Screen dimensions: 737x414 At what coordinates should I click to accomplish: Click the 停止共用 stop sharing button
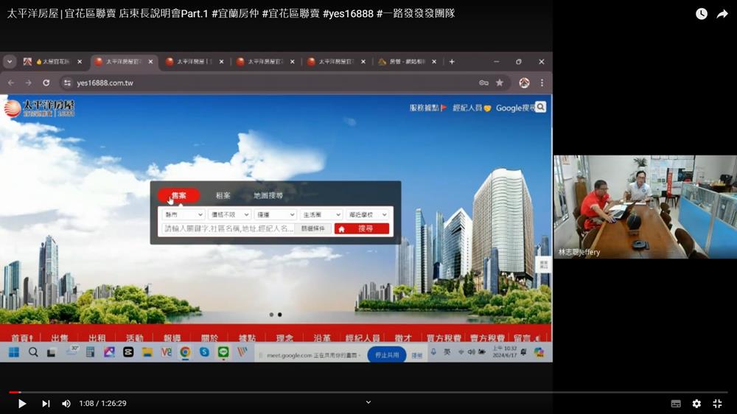387,355
